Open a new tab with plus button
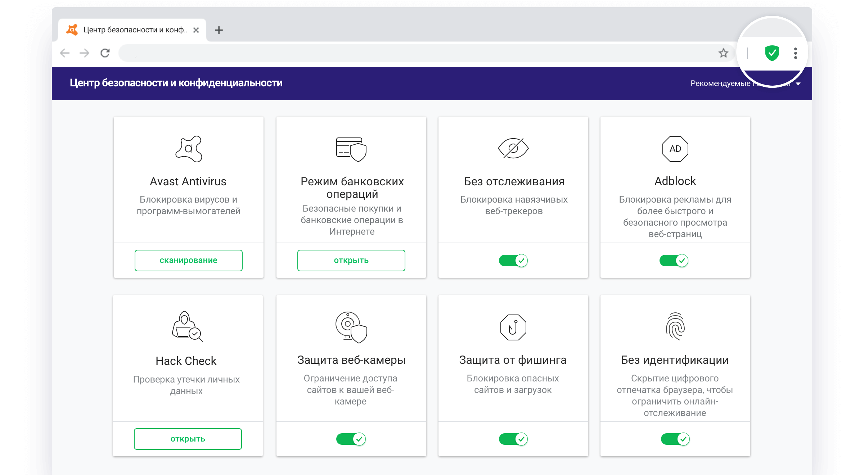The height and width of the screenshot is (475, 864). 219,30
